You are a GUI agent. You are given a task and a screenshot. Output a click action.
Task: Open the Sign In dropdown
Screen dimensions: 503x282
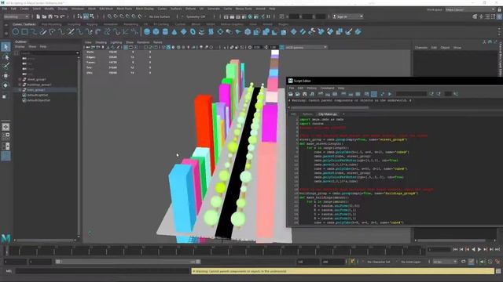[347, 16]
